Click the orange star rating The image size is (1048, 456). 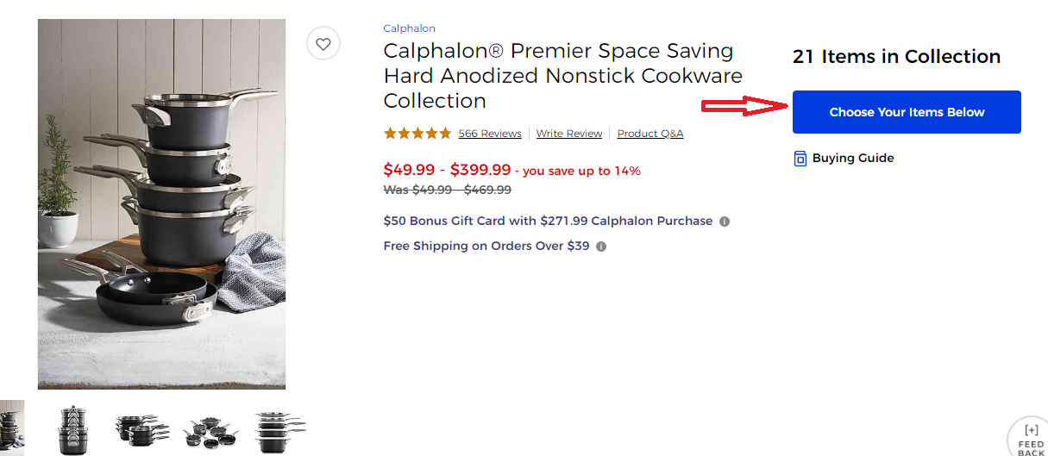pos(417,134)
